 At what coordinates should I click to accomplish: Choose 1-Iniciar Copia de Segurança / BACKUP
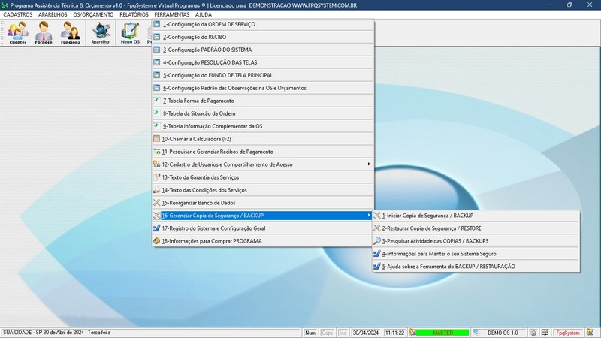pos(476,216)
